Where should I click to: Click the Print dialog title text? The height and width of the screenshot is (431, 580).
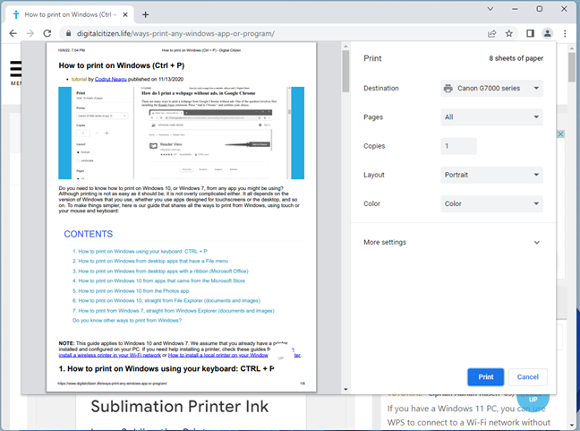372,58
